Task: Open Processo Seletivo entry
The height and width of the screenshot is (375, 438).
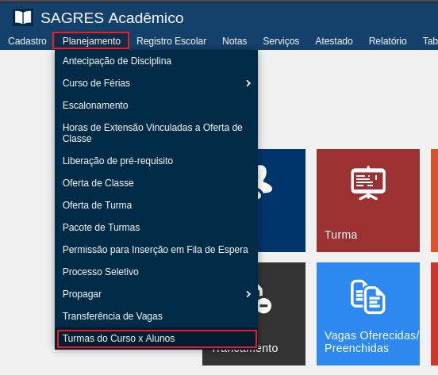Action: 156,272
